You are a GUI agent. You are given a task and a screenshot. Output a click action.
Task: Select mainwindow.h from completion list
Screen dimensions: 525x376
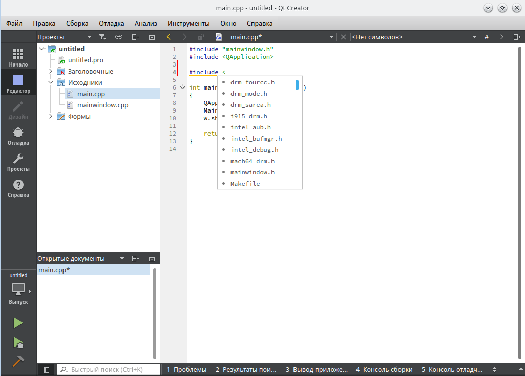click(x=253, y=172)
